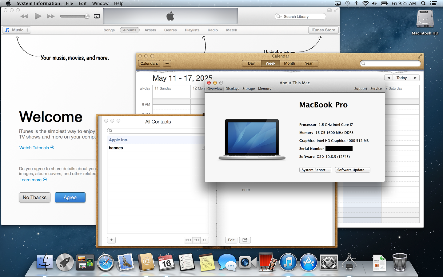This screenshot has width=443, height=277.
Task: Share a contact using the share icon
Action: pos(245,240)
